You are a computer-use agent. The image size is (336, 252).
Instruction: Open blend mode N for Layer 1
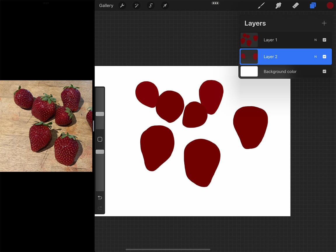tap(315, 40)
